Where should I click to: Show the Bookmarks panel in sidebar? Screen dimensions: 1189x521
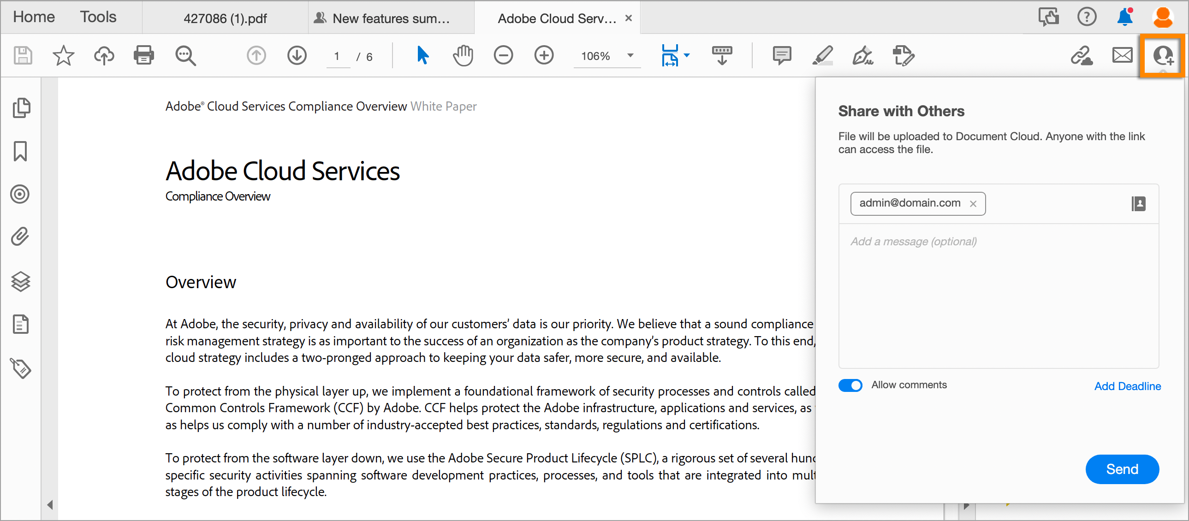click(x=20, y=151)
